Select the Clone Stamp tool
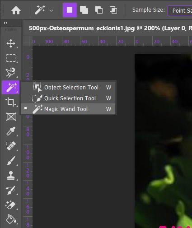Screen dimensions: 192x228 pos(11,175)
